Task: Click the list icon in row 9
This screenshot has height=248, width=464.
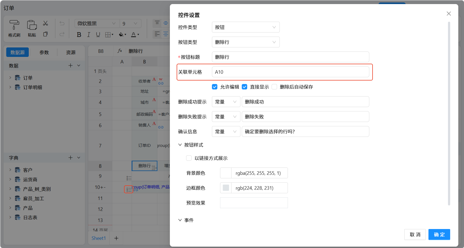Action: [129, 178]
